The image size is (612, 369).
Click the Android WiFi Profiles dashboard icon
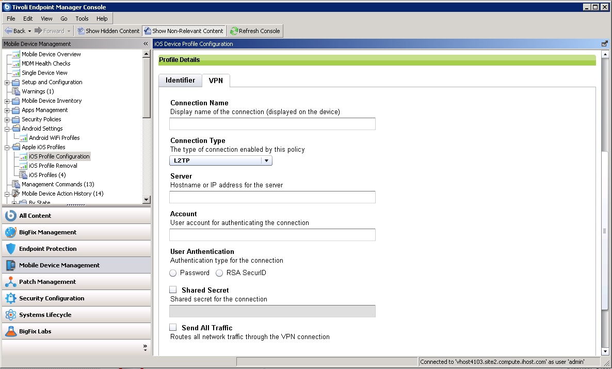point(23,138)
